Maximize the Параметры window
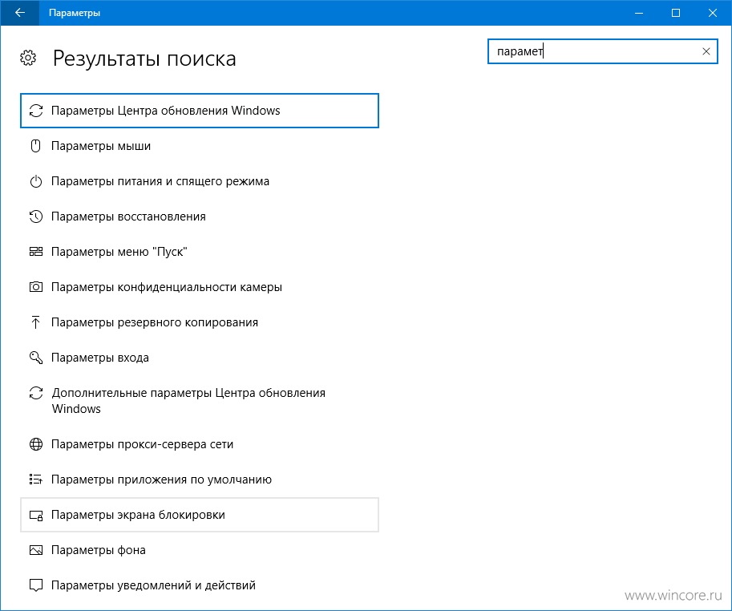Viewport: 732px width, 611px height. pos(676,13)
